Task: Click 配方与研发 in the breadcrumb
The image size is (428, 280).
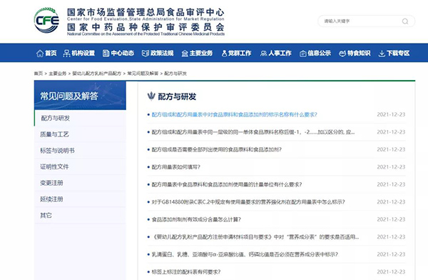Action: [x=175, y=74]
